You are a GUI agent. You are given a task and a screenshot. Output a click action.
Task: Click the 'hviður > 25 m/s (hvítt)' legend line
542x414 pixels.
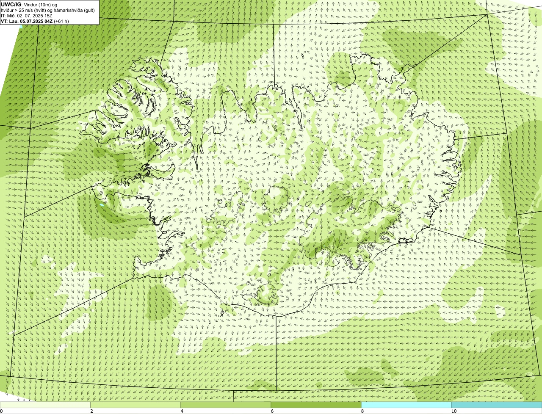tap(48, 10)
